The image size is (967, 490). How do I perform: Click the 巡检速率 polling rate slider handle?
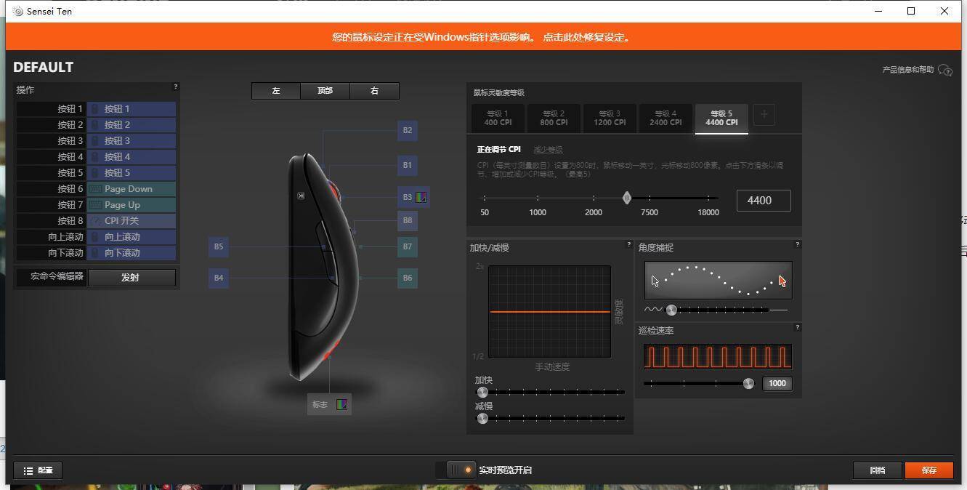click(x=748, y=383)
